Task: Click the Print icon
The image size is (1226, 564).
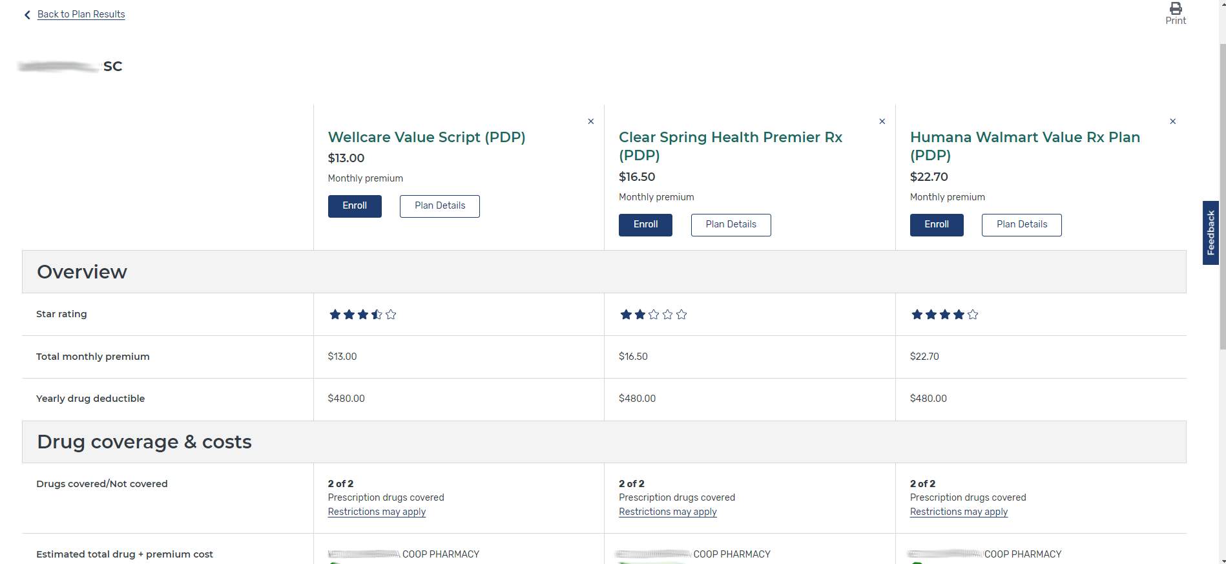Action: (x=1175, y=9)
